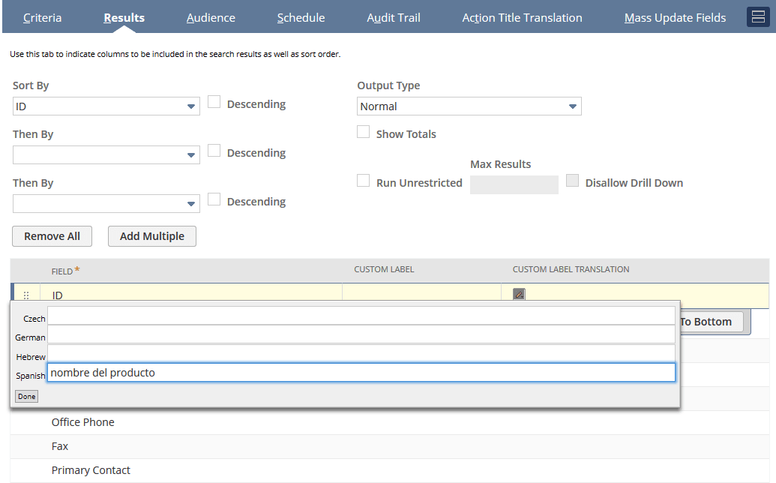
Task: Focus the German translation text field
Action: coord(361,334)
